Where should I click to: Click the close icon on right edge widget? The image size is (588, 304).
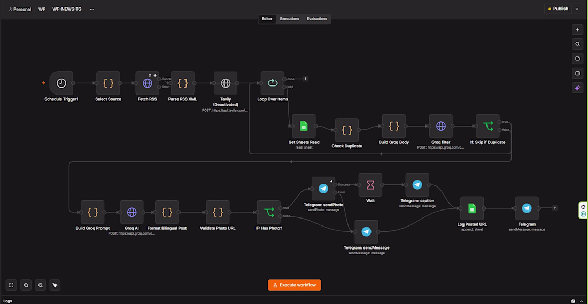583,207
